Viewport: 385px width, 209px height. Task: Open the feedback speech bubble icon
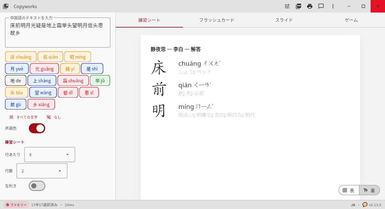(321, 6)
